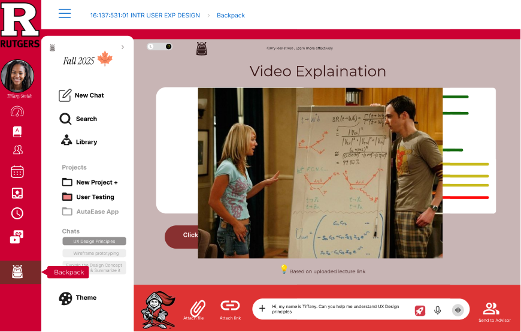Open Tiffany Smith profile picture
This screenshot has height=332, width=521.
(x=17, y=76)
